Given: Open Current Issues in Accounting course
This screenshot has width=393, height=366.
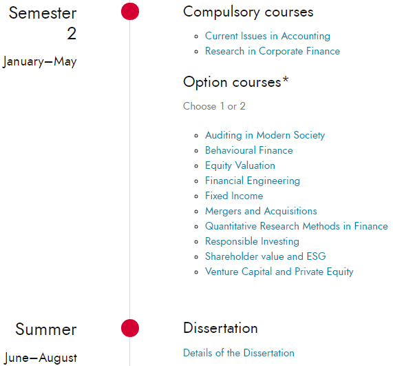Looking at the screenshot, I should pos(268,36).
